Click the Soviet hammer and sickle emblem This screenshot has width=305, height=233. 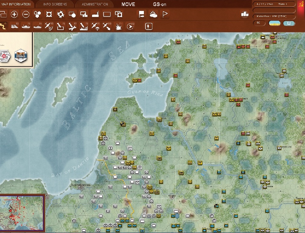point(301,4)
